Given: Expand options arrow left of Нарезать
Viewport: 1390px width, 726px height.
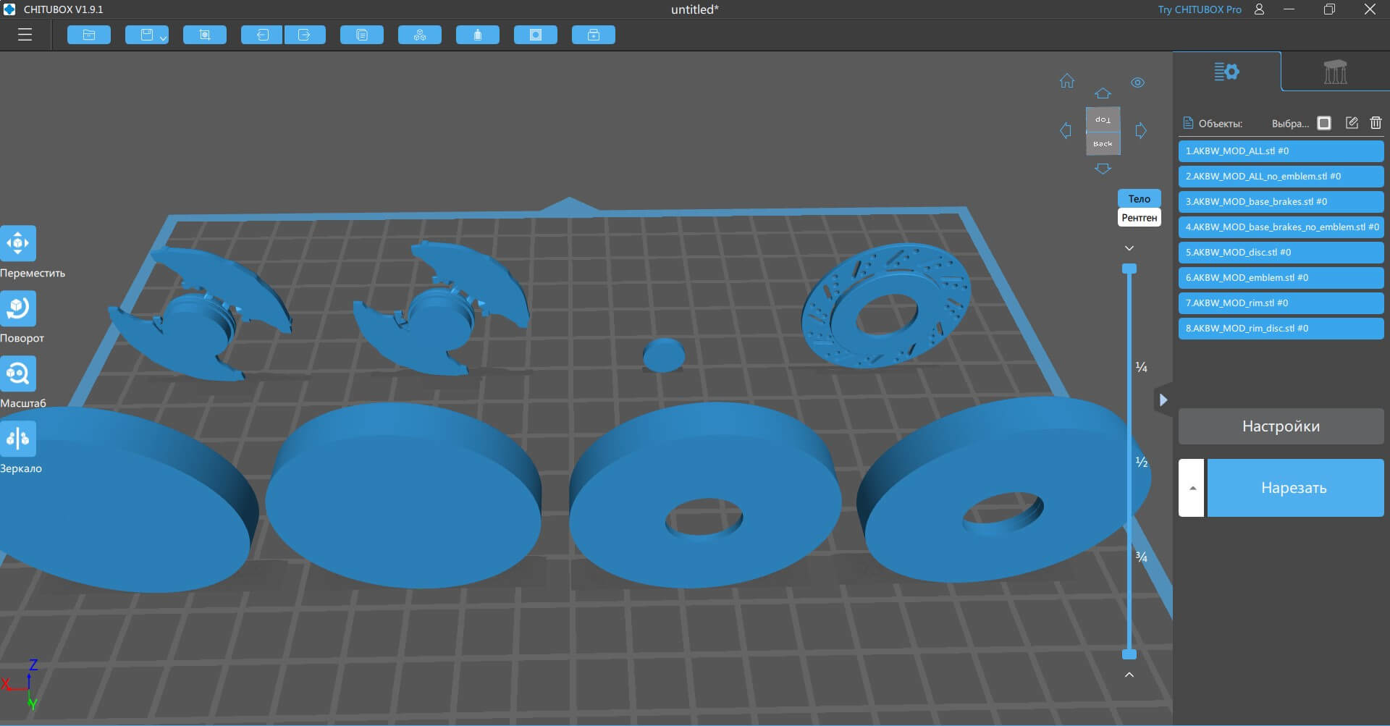Looking at the screenshot, I should point(1192,488).
